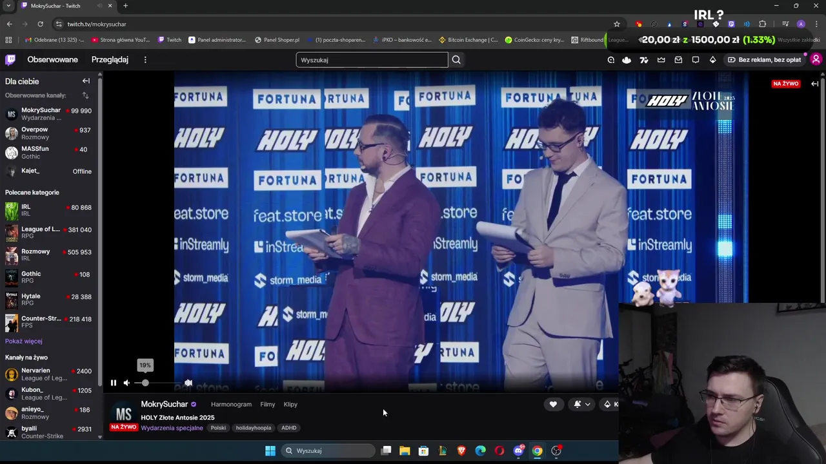Click the taskbar Wyszukaj search box
826x464 pixels.
tap(328, 450)
